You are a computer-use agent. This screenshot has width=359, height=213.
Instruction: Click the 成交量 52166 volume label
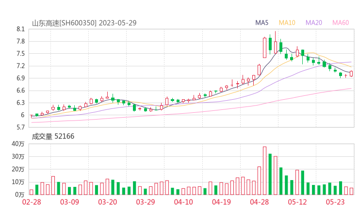53,137
